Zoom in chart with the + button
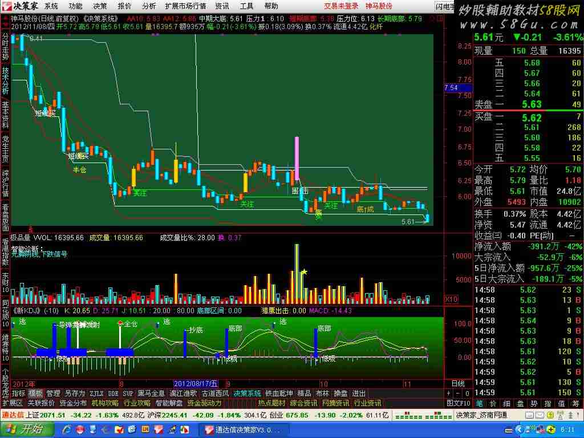The width and height of the screenshot is (584, 438). point(448,394)
